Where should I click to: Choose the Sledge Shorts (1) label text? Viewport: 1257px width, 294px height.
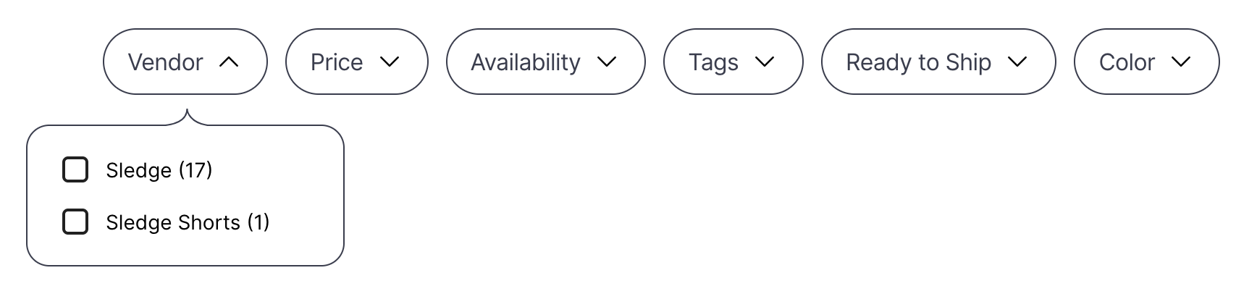point(187,222)
